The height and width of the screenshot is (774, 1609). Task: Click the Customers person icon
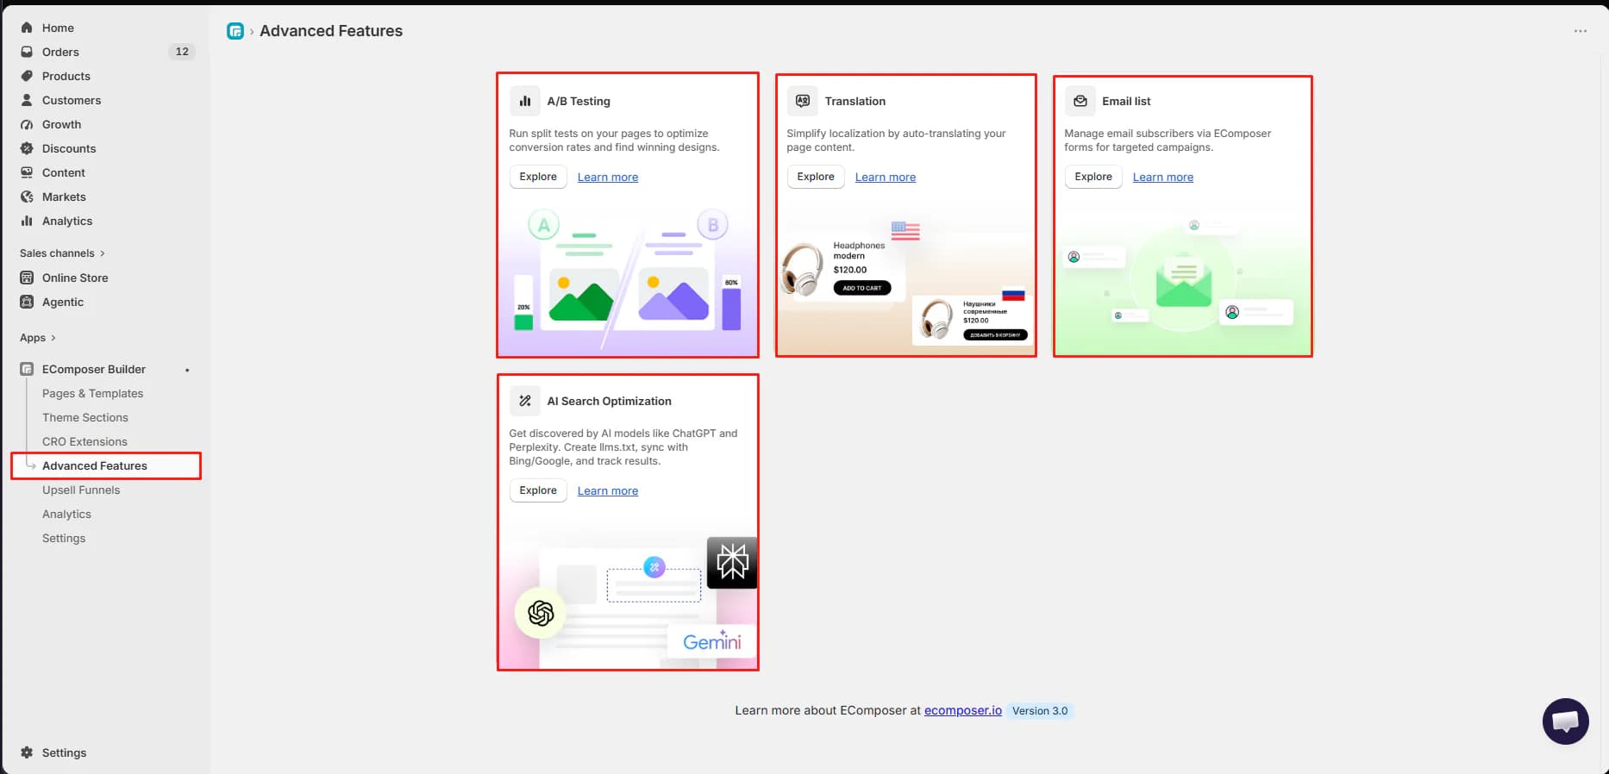click(x=27, y=100)
